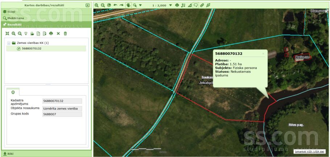The image size is (330, 157).
Task: Click the Kadastra apzīmējums value field
Action: coord(62,101)
